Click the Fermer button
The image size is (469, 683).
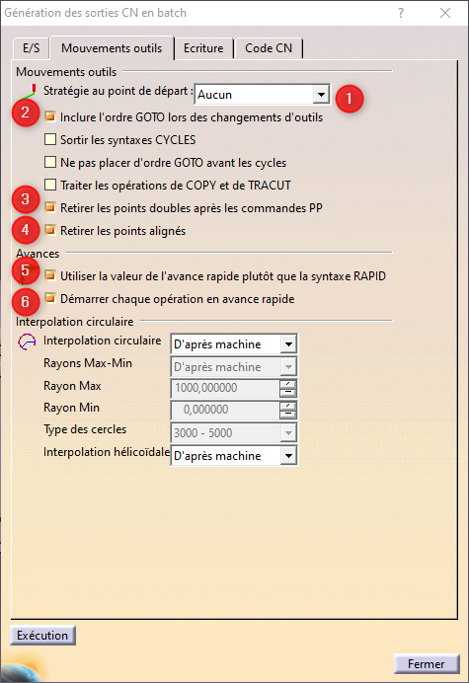(x=427, y=664)
